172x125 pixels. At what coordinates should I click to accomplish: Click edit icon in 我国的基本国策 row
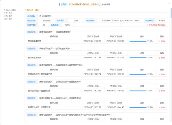(159, 58)
